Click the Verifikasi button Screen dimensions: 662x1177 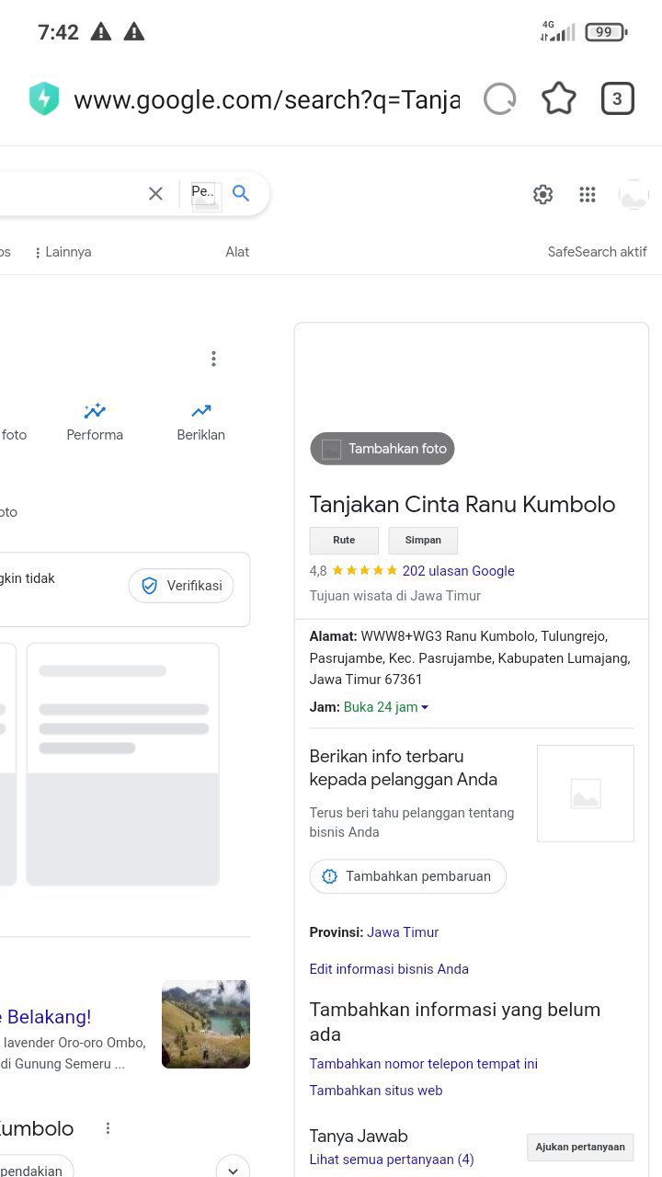(x=181, y=586)
